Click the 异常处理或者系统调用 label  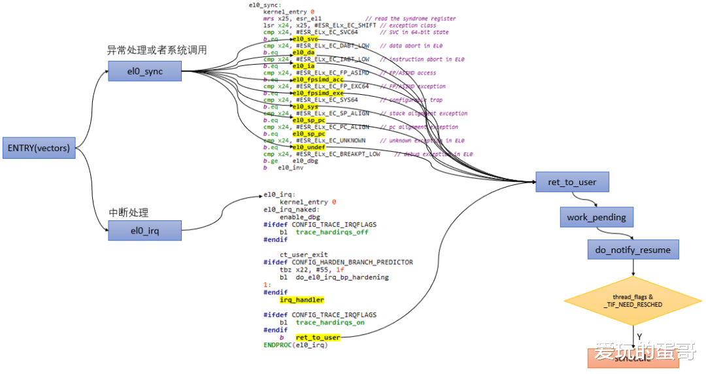(x=157, y=50)
